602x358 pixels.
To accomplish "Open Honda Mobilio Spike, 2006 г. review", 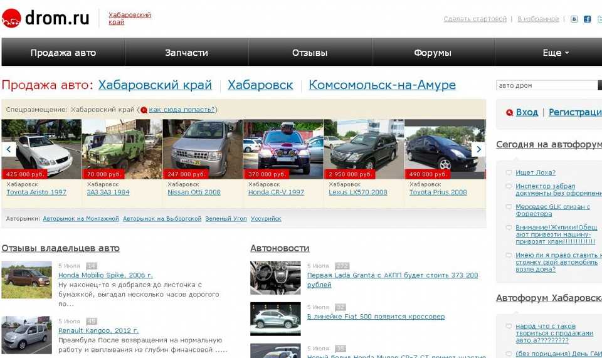I will [105, 275].
